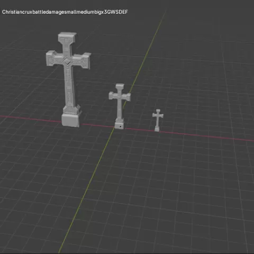
Task: Select the small cross model
Action: [x=158, y=120]
